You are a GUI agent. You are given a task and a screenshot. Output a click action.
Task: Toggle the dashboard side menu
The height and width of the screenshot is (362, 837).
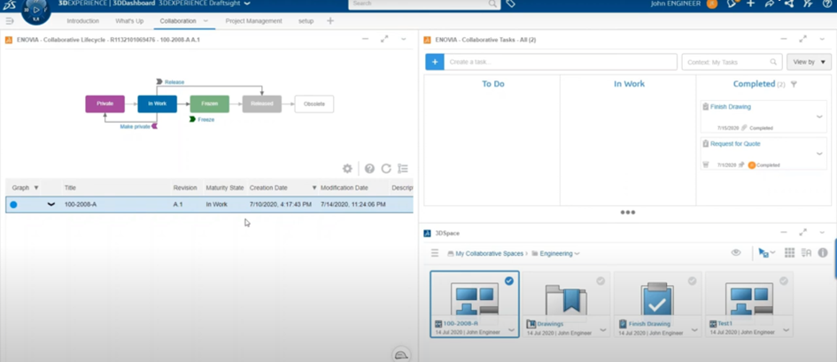[x=10, y=20]
